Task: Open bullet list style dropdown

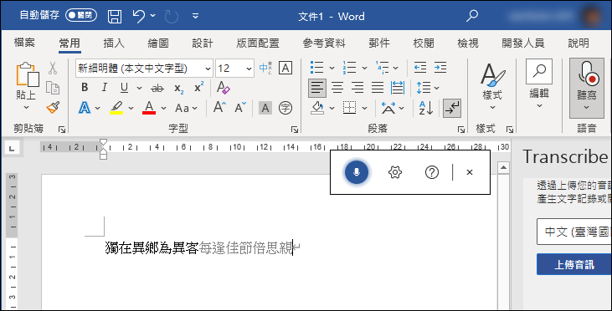Action: pyautogui.click(x=332, y=68)
